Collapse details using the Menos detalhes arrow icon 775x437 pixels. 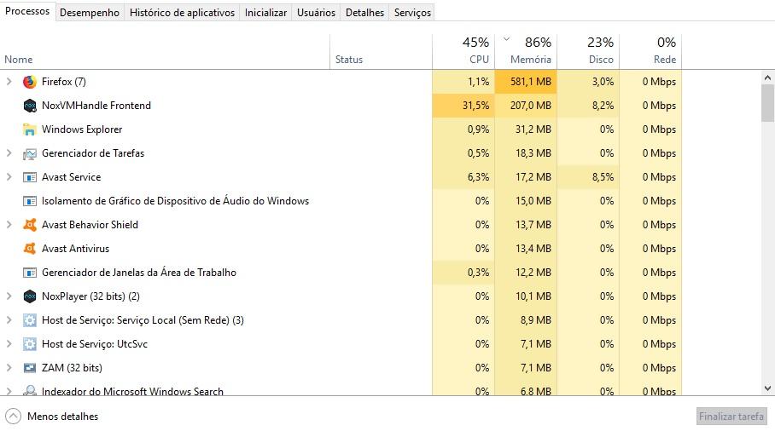(14, 417)
